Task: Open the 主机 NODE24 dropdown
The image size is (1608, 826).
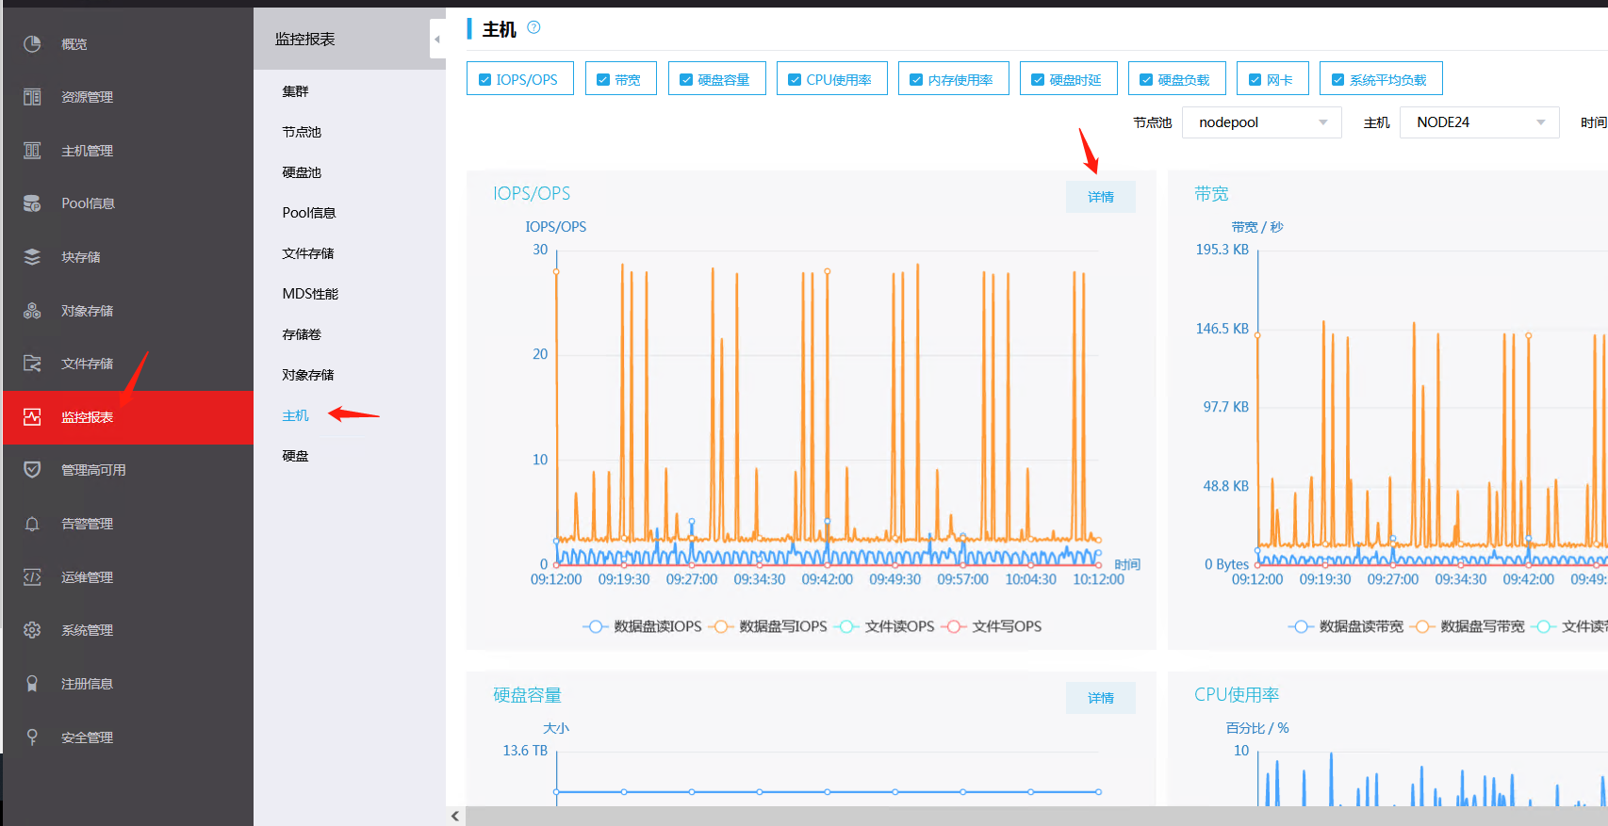Action: click(x=1480, y=122)
